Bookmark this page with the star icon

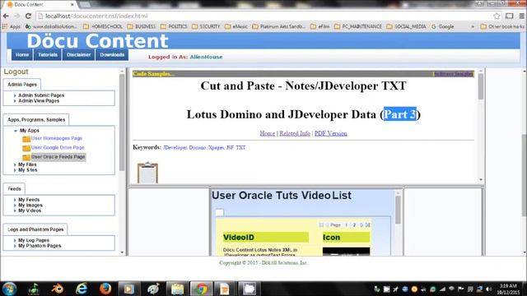pos(497,16)
